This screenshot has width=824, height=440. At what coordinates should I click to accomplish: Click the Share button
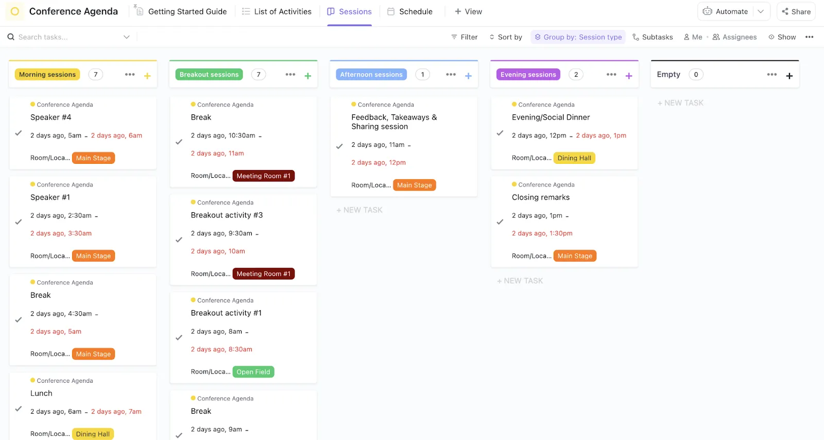pos(796,11)
